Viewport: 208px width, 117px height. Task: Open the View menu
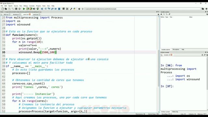pos(48,6)
